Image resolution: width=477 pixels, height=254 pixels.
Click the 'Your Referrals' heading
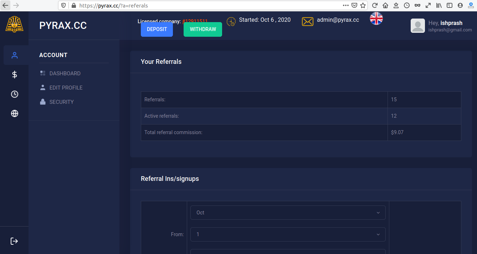(161, 62)
